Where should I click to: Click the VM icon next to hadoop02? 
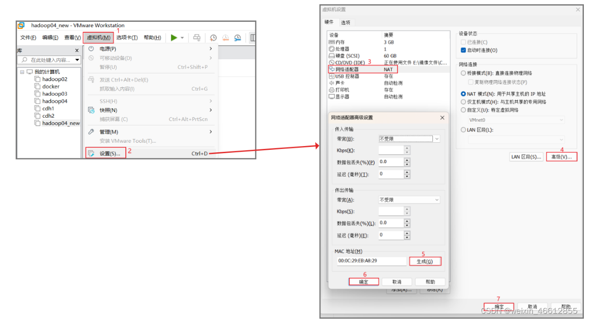pos(38,79)
